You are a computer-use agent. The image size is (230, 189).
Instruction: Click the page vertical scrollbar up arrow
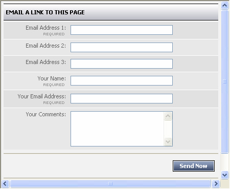point(225,6)
